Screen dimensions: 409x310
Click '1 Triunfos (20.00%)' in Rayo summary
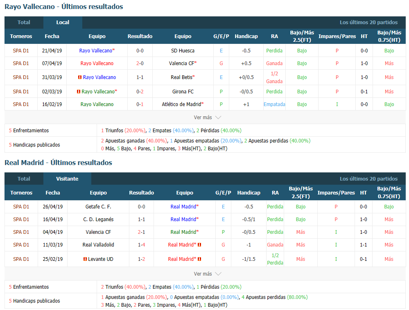(x=123, y=131)
